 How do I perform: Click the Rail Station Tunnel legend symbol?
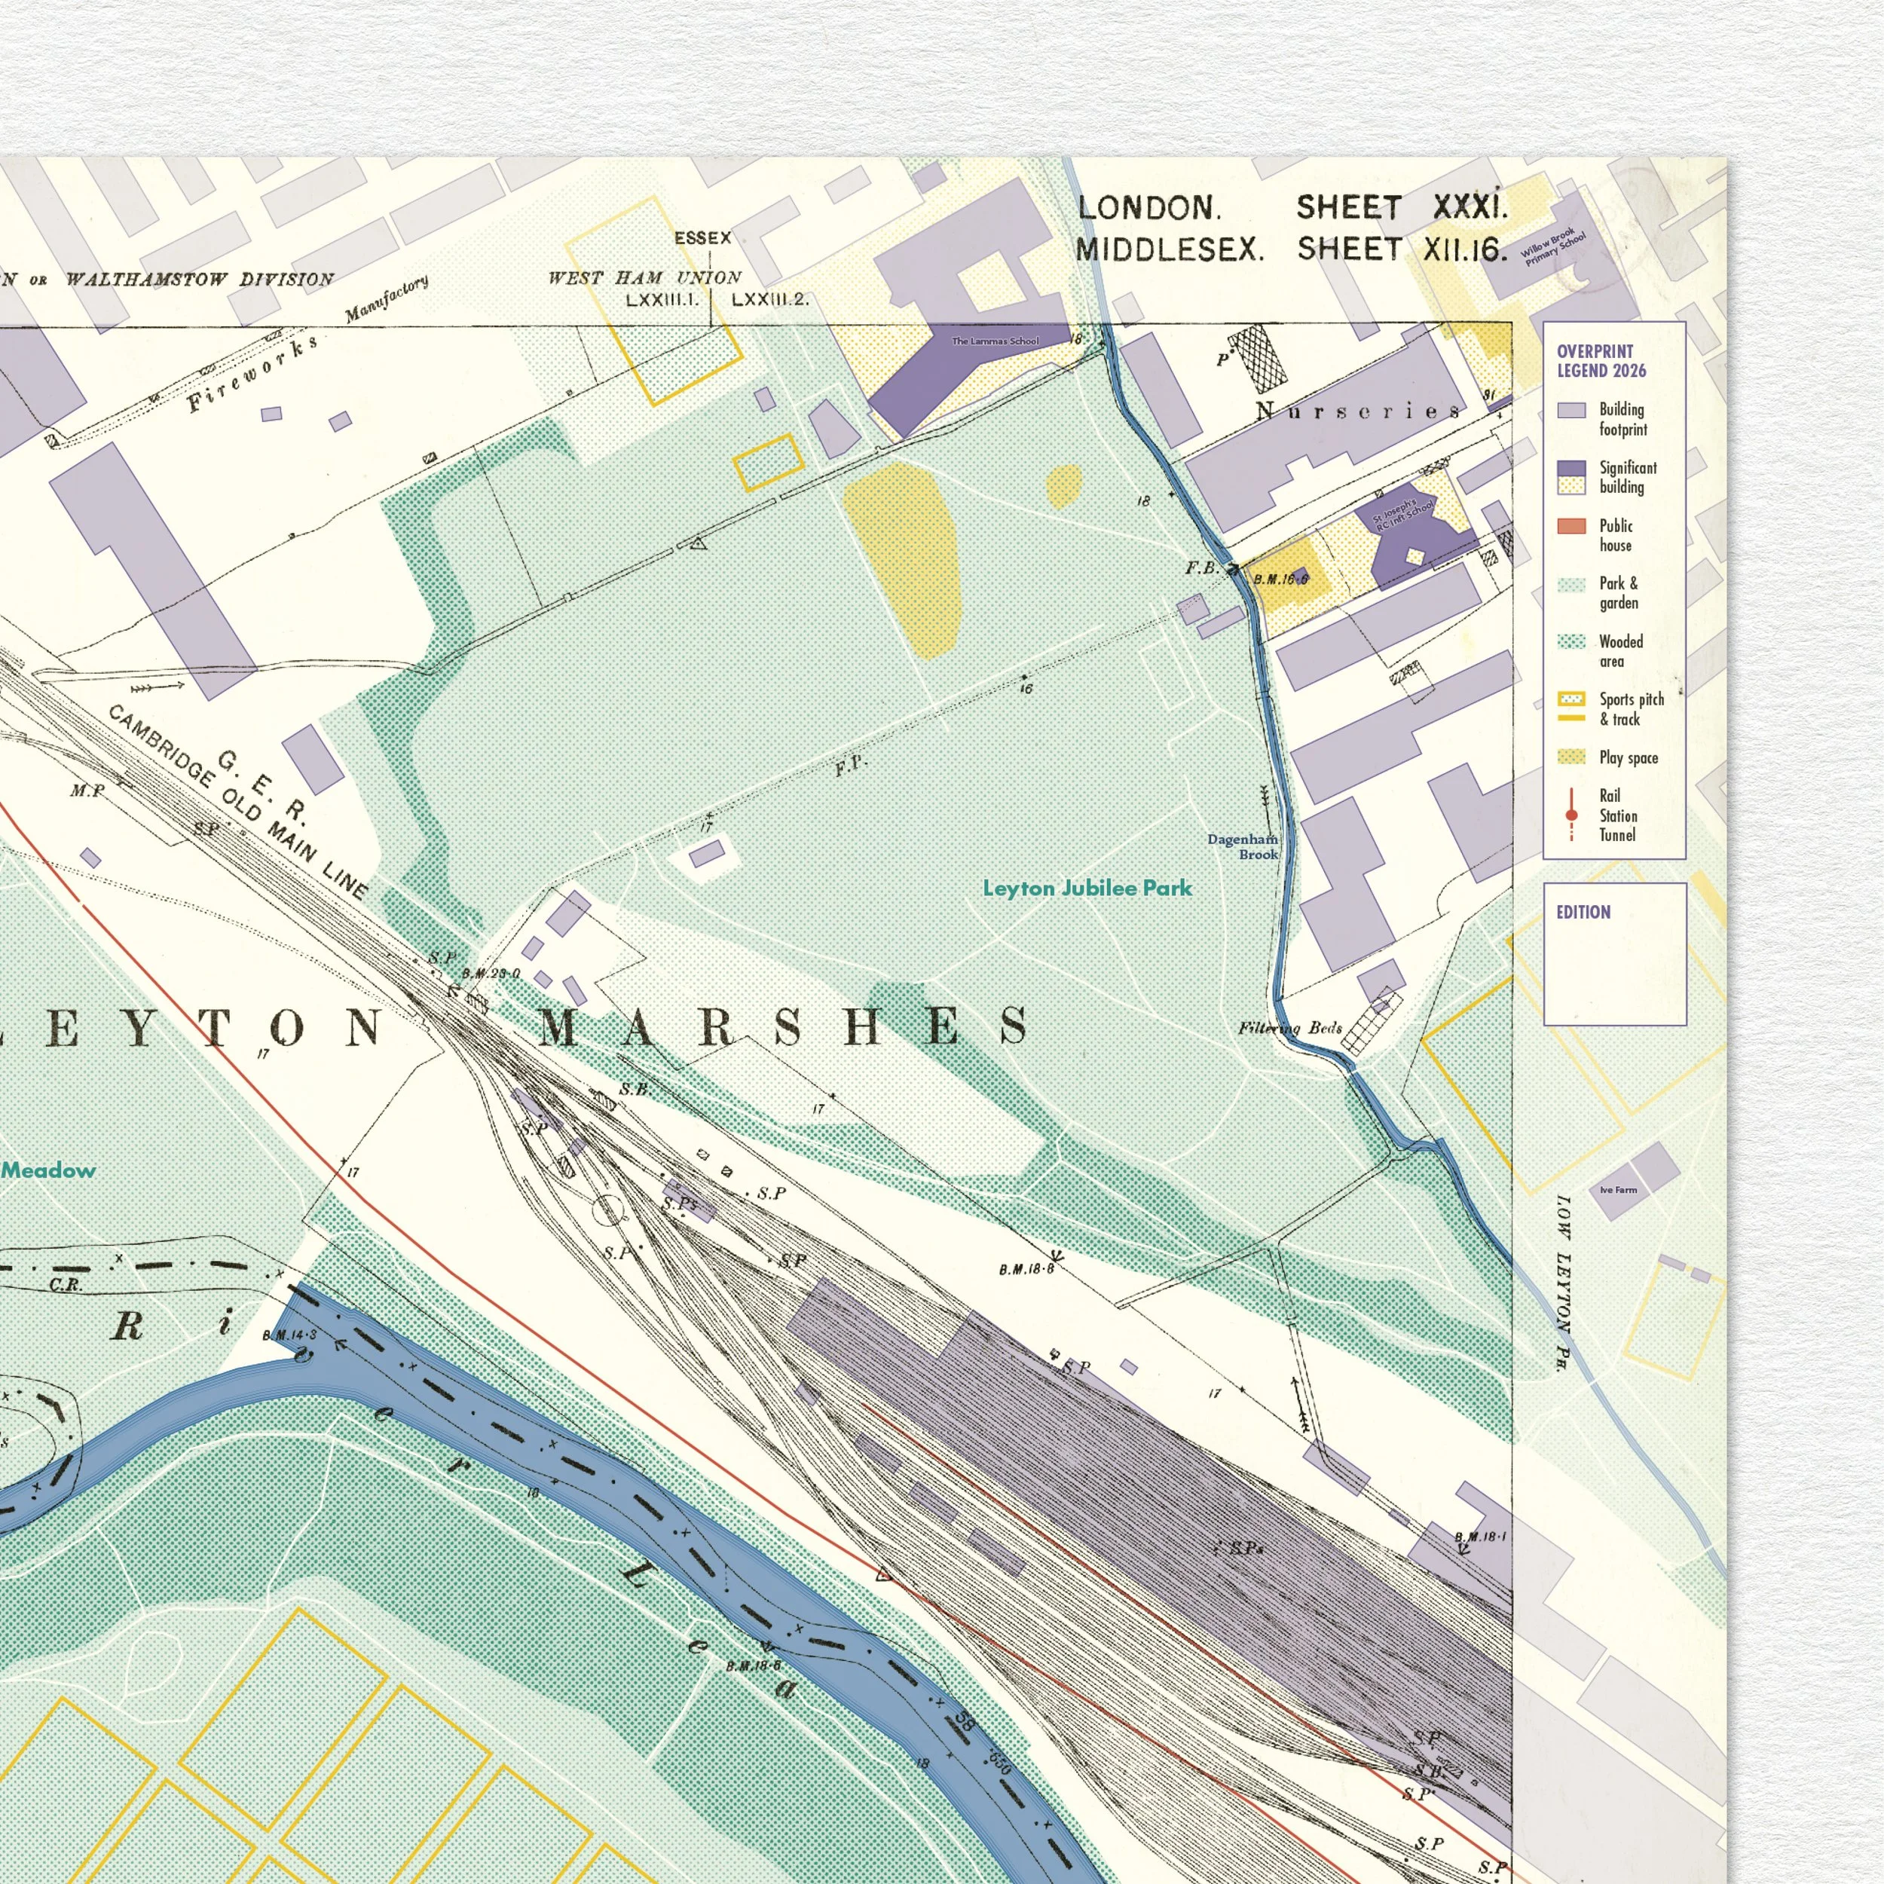pos(1571,815)
